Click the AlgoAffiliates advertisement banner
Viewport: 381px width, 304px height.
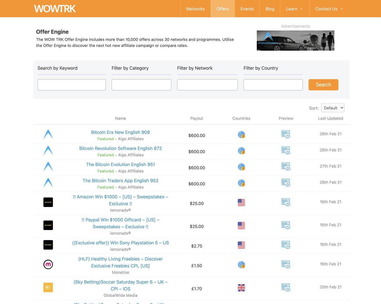(x=295, y=40)
